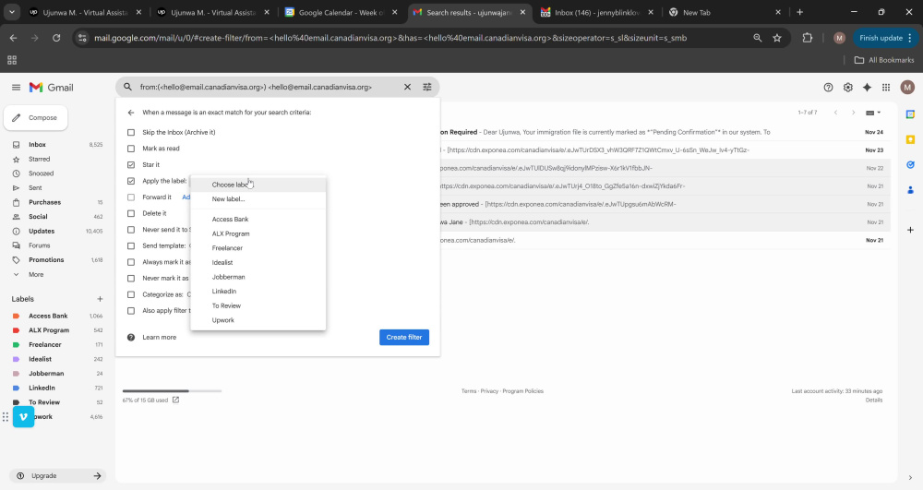This screenshot has width=923, height=490.
Task: Open Chrome apps grid in bookmarks bar
Action: coord(12,60)
